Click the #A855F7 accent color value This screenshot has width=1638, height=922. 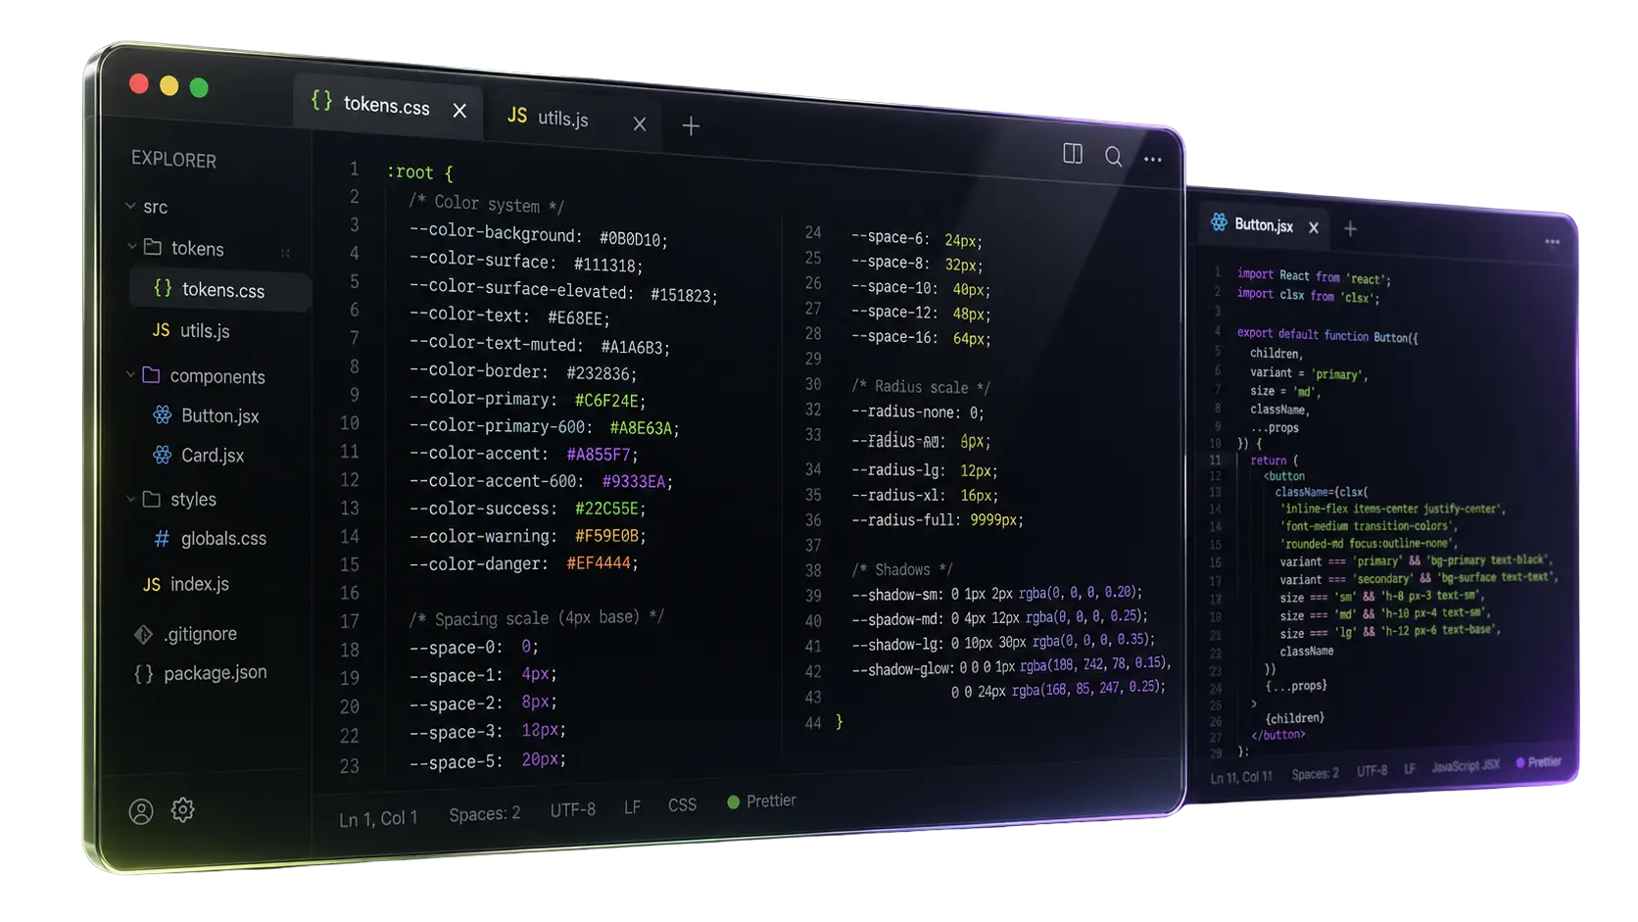pyautogui.click(x=599, y=455)
